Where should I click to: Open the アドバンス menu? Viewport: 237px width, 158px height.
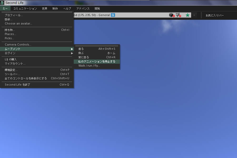(83, 9)
